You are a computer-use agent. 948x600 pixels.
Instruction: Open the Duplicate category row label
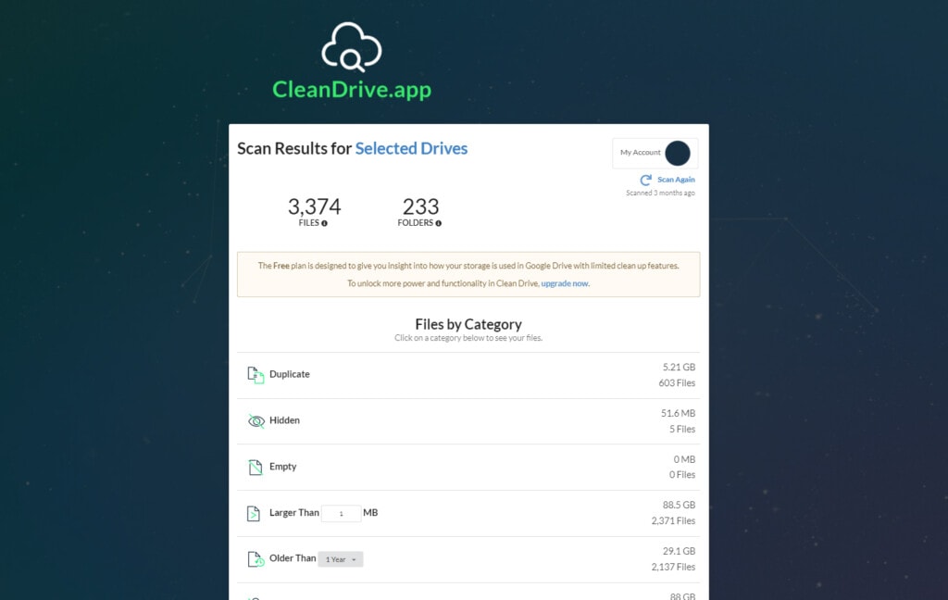tap(290, 374)
